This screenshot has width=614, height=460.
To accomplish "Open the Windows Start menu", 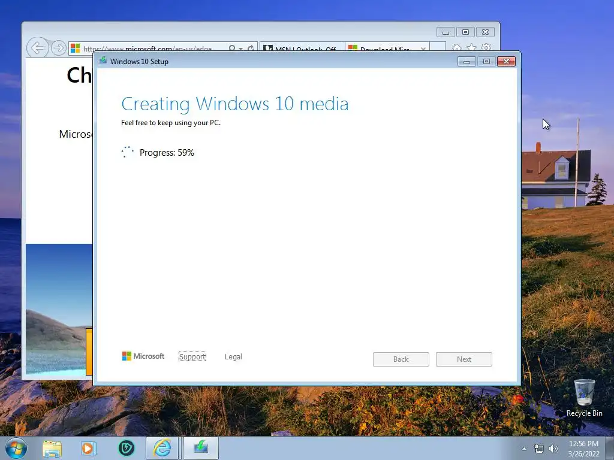I will tap(16, 448).
